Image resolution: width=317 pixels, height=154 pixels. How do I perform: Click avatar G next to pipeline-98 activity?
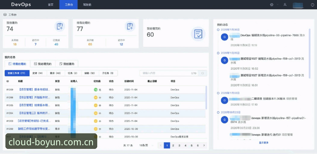224,37
